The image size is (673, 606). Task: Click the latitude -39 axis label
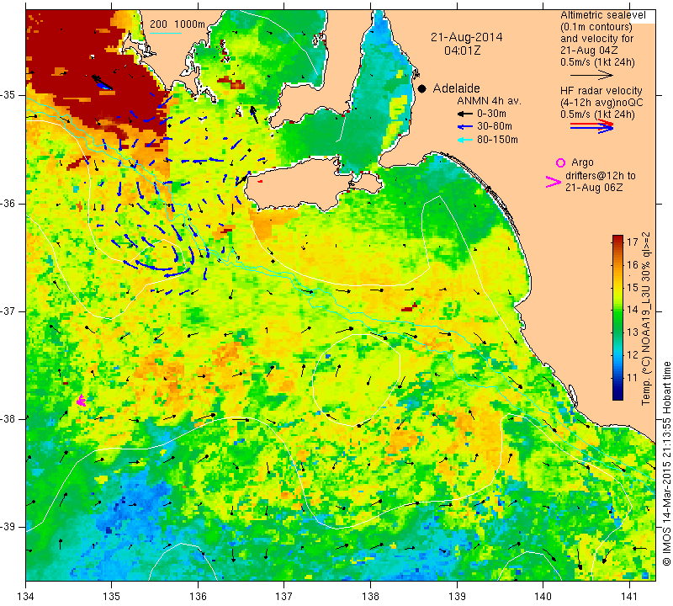click(x=8, y=527)
